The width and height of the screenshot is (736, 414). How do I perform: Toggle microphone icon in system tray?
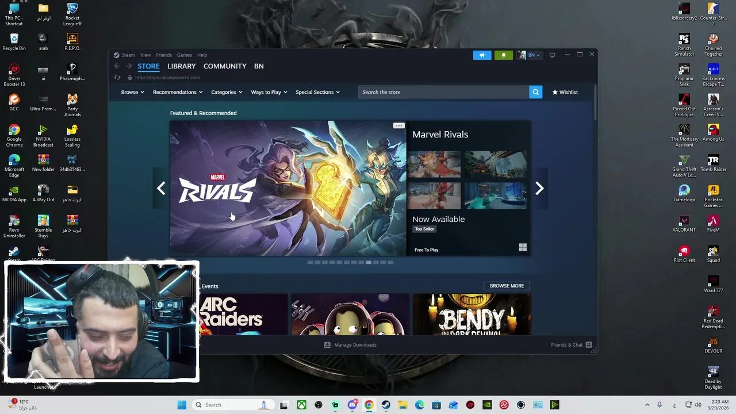660,405
